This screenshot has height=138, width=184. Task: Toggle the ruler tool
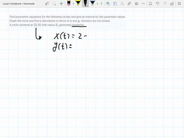coord(129,3)
